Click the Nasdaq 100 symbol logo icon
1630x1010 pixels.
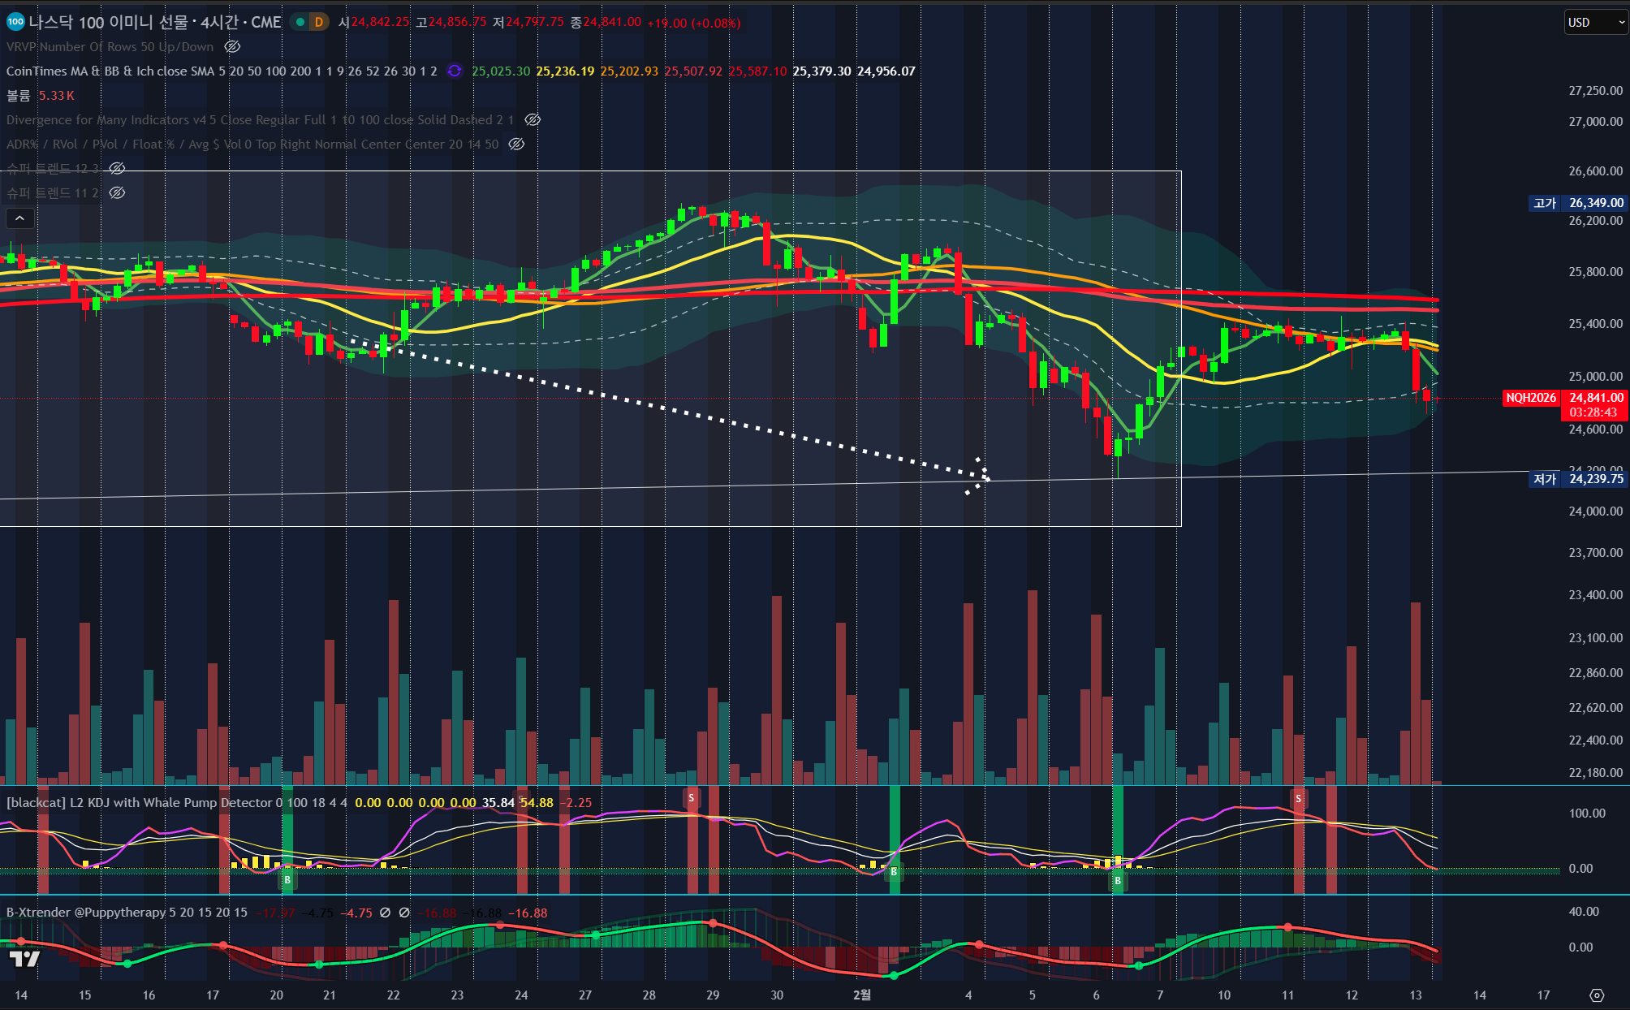click(15, 22)
